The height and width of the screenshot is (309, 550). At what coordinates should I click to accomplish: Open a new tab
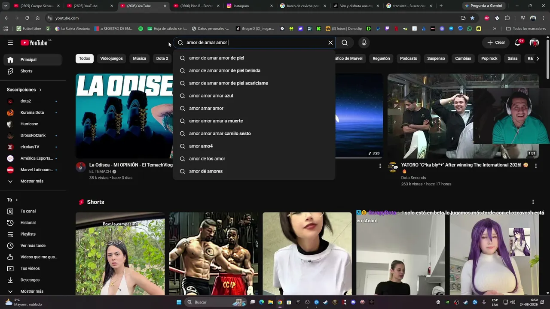pyautogui.click(x=441, y=6)
